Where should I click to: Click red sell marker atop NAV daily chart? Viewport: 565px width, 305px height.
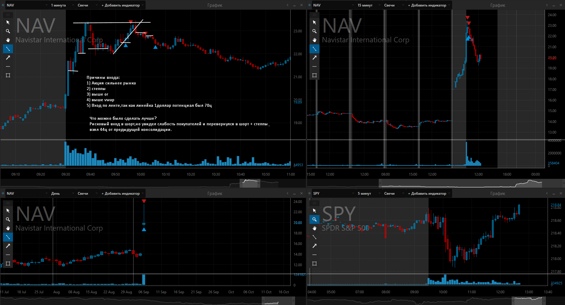point(144,201)
